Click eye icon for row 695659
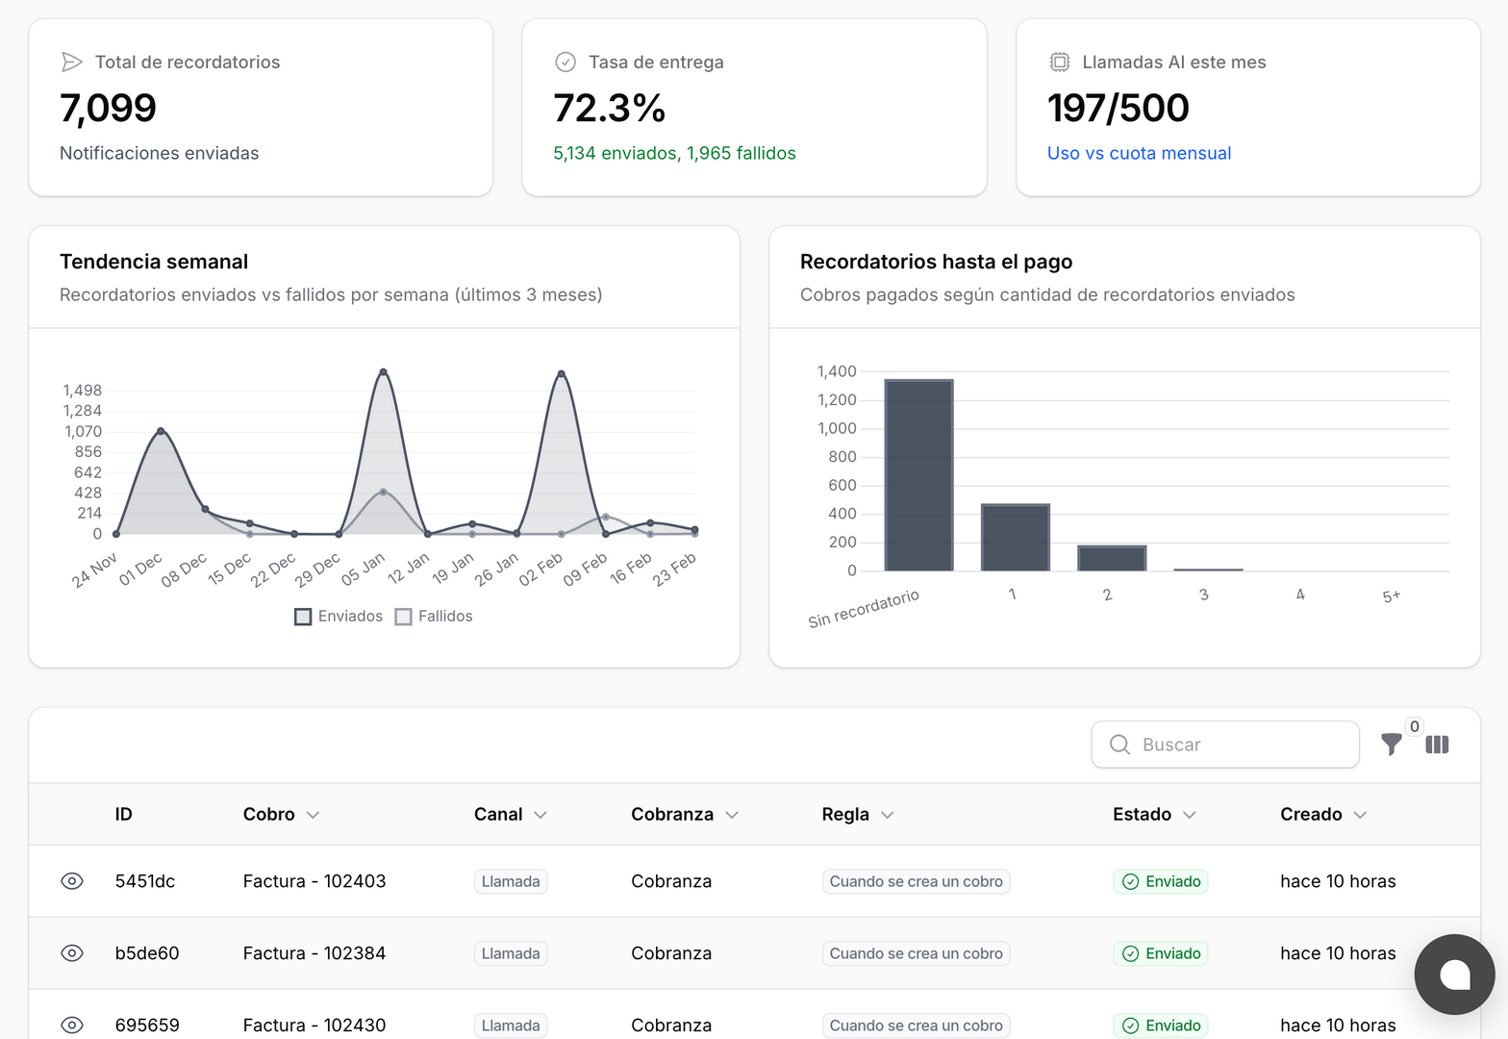The width and height of the screenshot is (1508, 1039). (x=72, y=1026)
